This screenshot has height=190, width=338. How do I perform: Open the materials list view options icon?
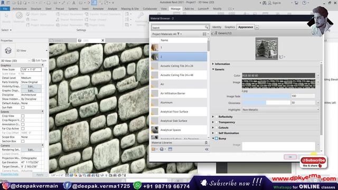pyautogui.click(x=205, y=34)
